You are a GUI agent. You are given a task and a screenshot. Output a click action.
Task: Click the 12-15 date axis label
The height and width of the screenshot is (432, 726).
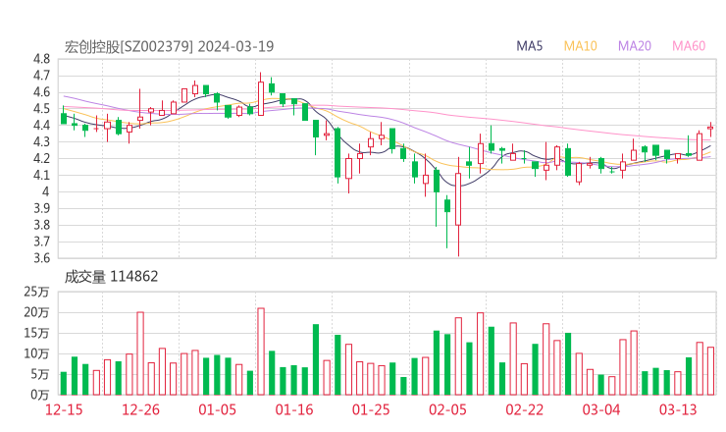coord(64,409)
